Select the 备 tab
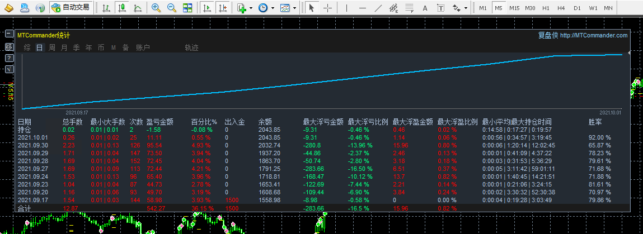 coord(125,48)
